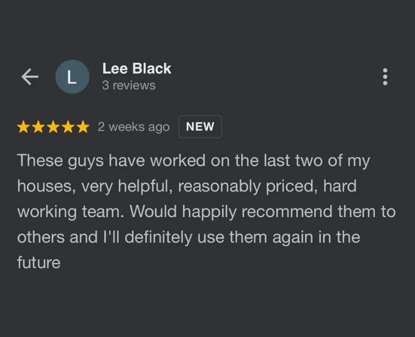Click the "2 weeks ago" timestamp

point(133,127)
